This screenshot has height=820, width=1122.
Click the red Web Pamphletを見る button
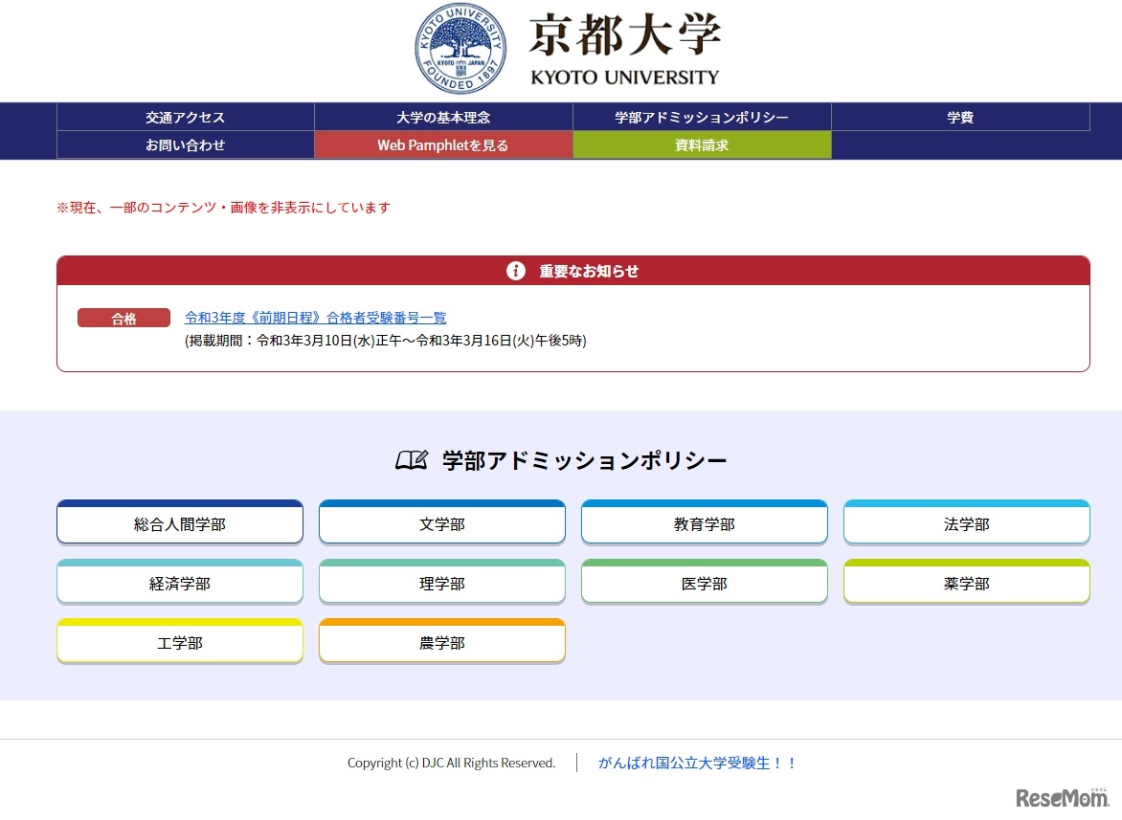(x=443, y=145)
